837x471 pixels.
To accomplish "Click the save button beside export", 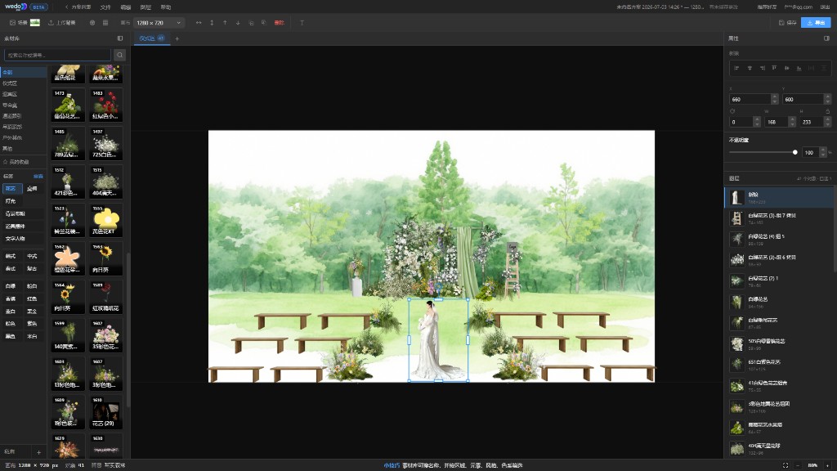I will pyautogui.click(x=787, y=23).
